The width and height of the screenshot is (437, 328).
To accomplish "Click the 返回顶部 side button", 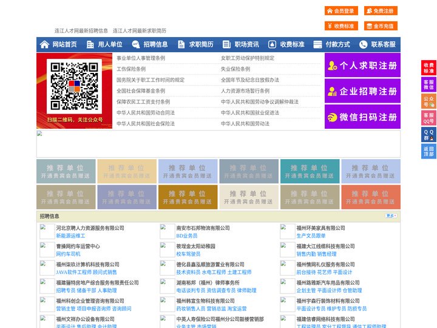I will tap(429, 151).
